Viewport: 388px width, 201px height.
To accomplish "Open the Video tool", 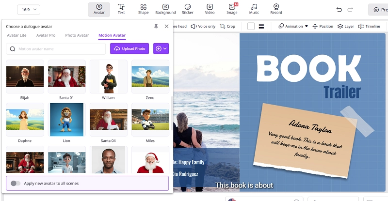I will tap(210, 9).
